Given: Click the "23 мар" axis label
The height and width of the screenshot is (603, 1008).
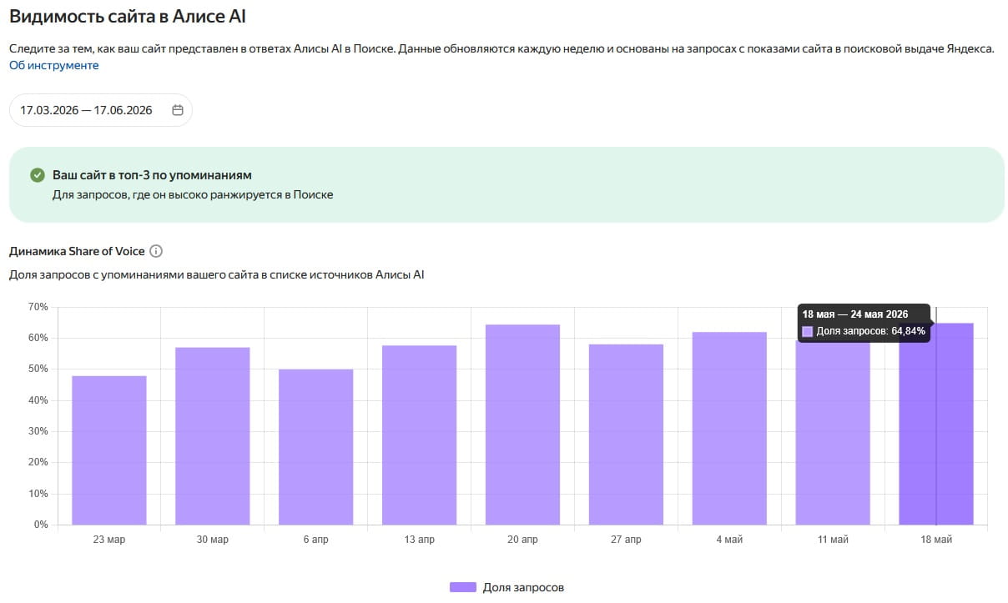Looking at the screenshot, I should point(109,540).
